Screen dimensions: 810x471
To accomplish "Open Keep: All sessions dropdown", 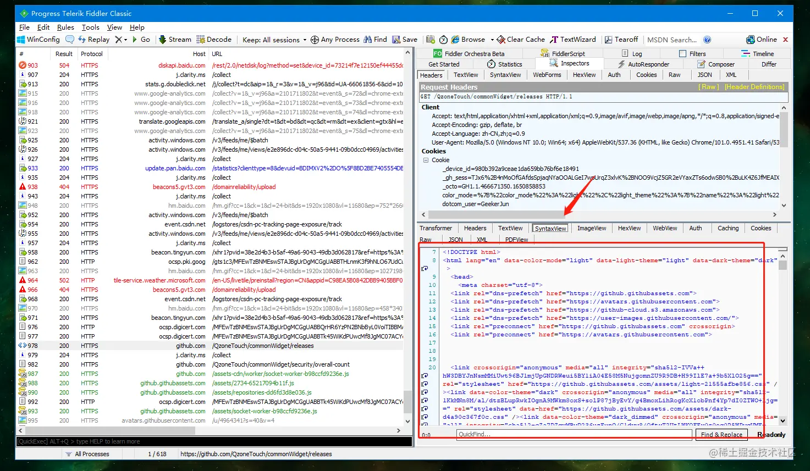I will click(x=274, y=40).
